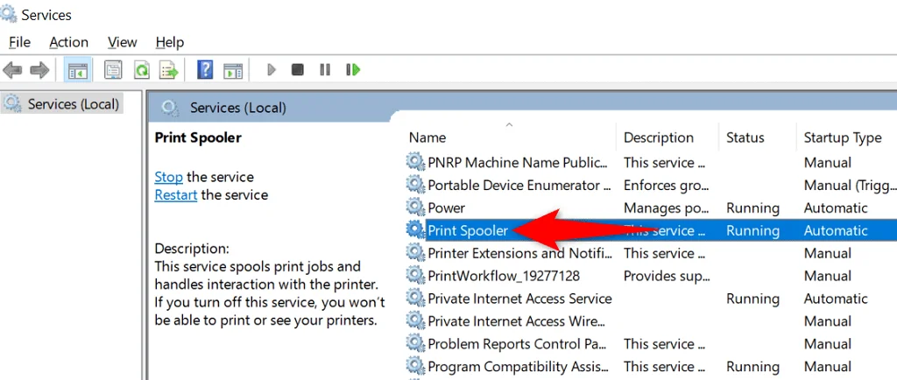Select the Printer Extensions and Notifications service
897x380 pixels.
pyautogui.click(x=517, y=253)
